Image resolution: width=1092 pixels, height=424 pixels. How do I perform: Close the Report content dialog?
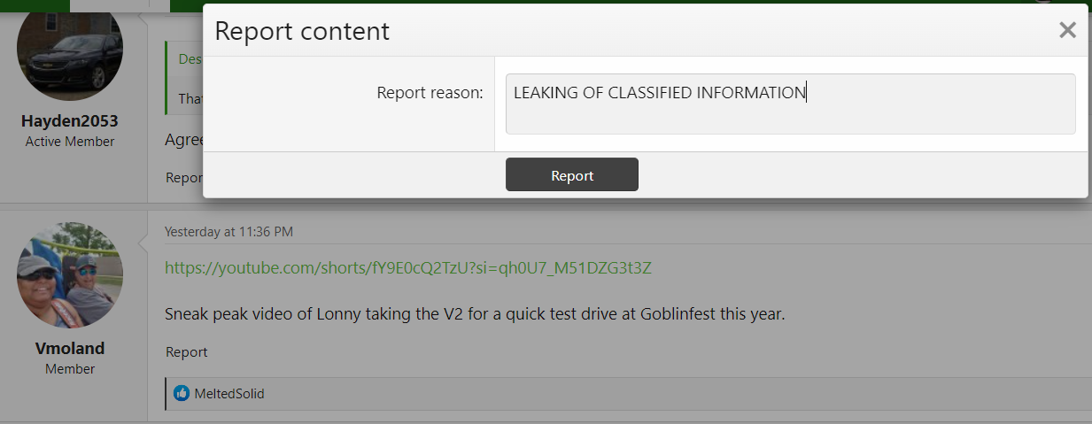click(x=1067, y=30)
